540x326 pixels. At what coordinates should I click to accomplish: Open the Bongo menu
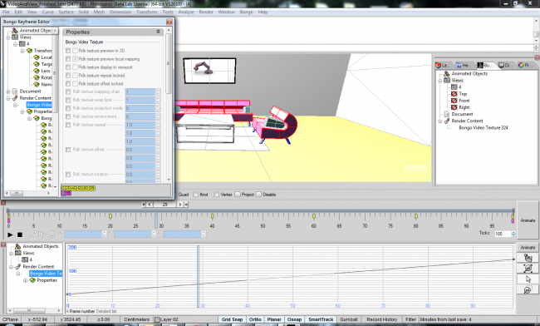(246, 12)
